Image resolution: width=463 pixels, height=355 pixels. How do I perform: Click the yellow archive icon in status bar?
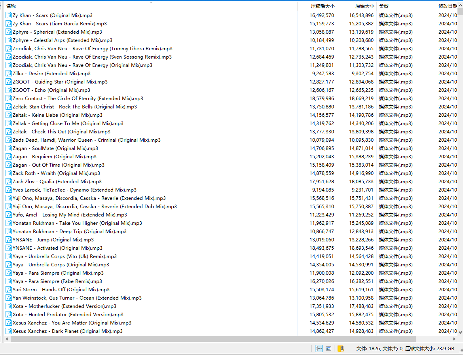pyautogui.click(x=340, y=349)
